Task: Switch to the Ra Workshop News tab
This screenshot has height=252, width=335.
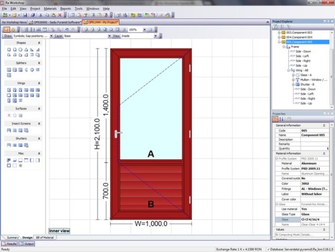Action: pyautogui.click(x=14, y=22)
